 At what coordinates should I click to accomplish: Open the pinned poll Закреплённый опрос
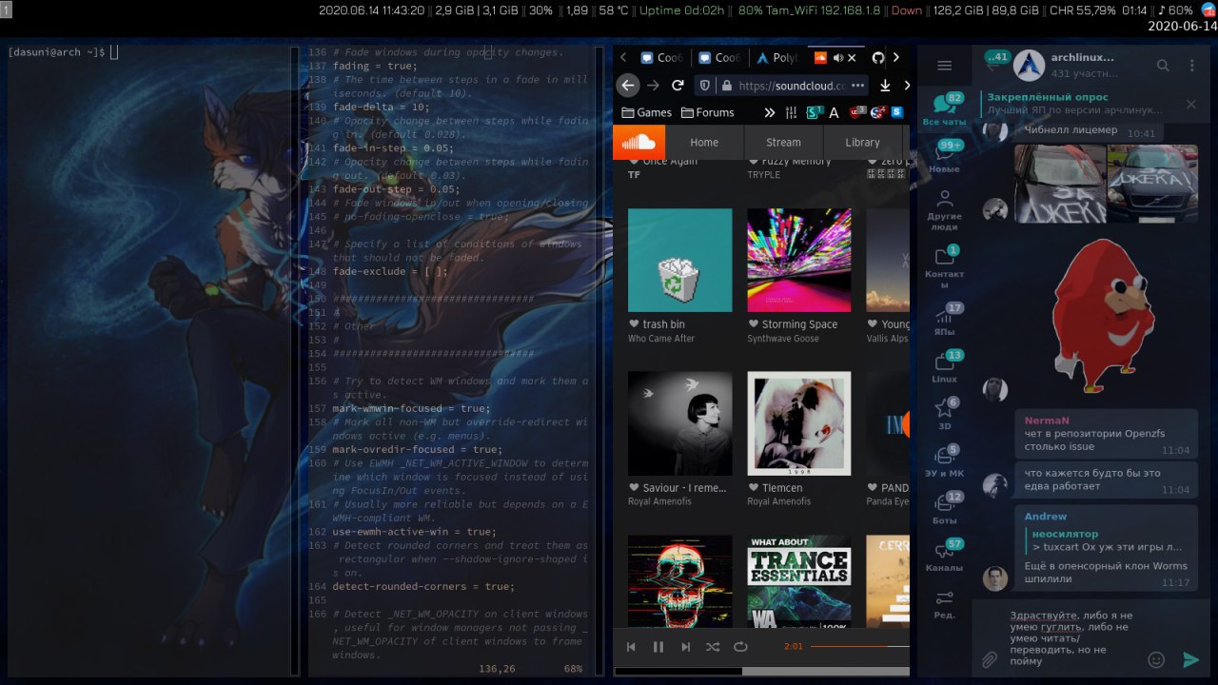tap(1075, 104)
